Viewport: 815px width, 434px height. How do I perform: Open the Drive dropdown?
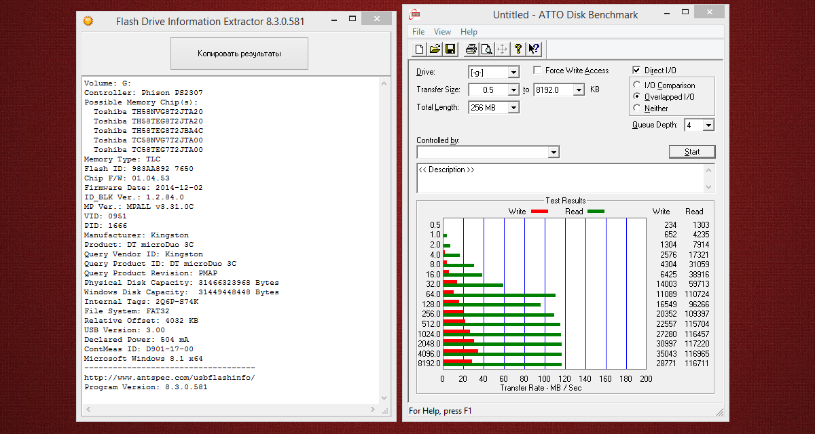coord(513,73)
